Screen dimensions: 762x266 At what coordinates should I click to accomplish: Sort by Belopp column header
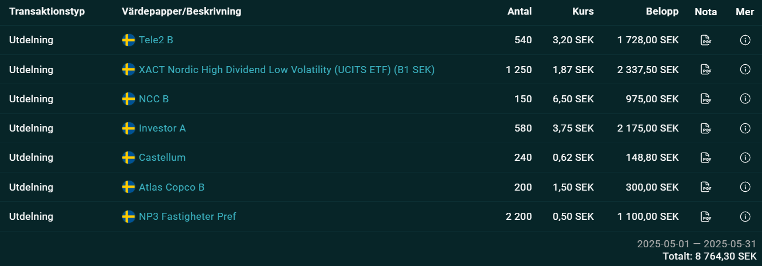coord(662,12)
